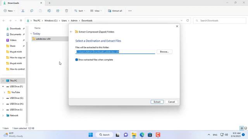Click Extract all in the toolbar
This screenshot has height=139, width=248.
115,11
